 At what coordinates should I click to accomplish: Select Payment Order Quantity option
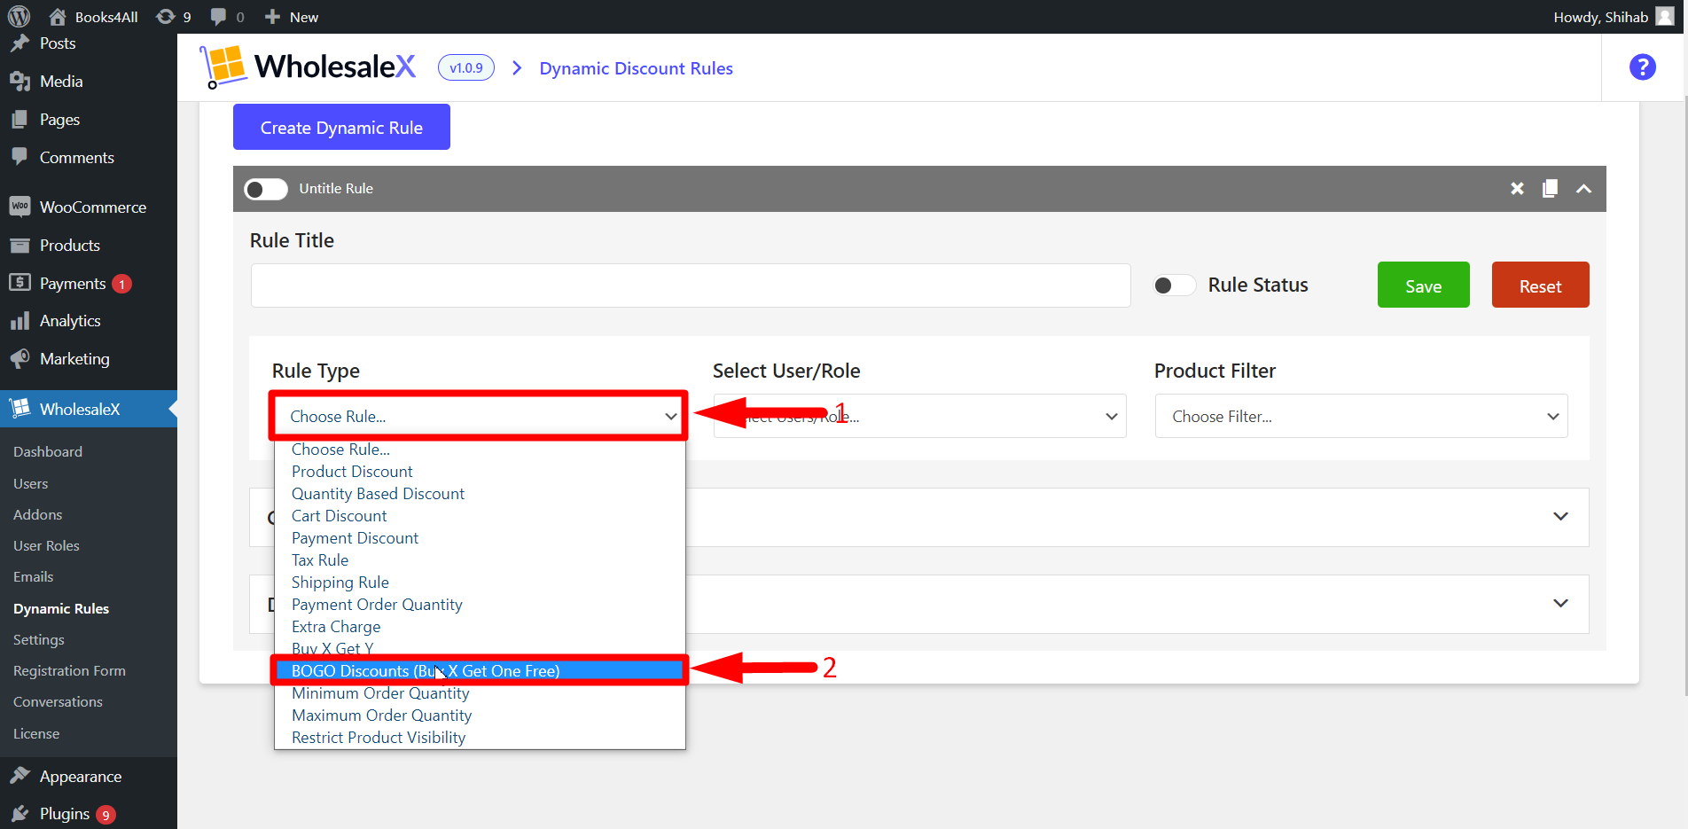[480, 605]
